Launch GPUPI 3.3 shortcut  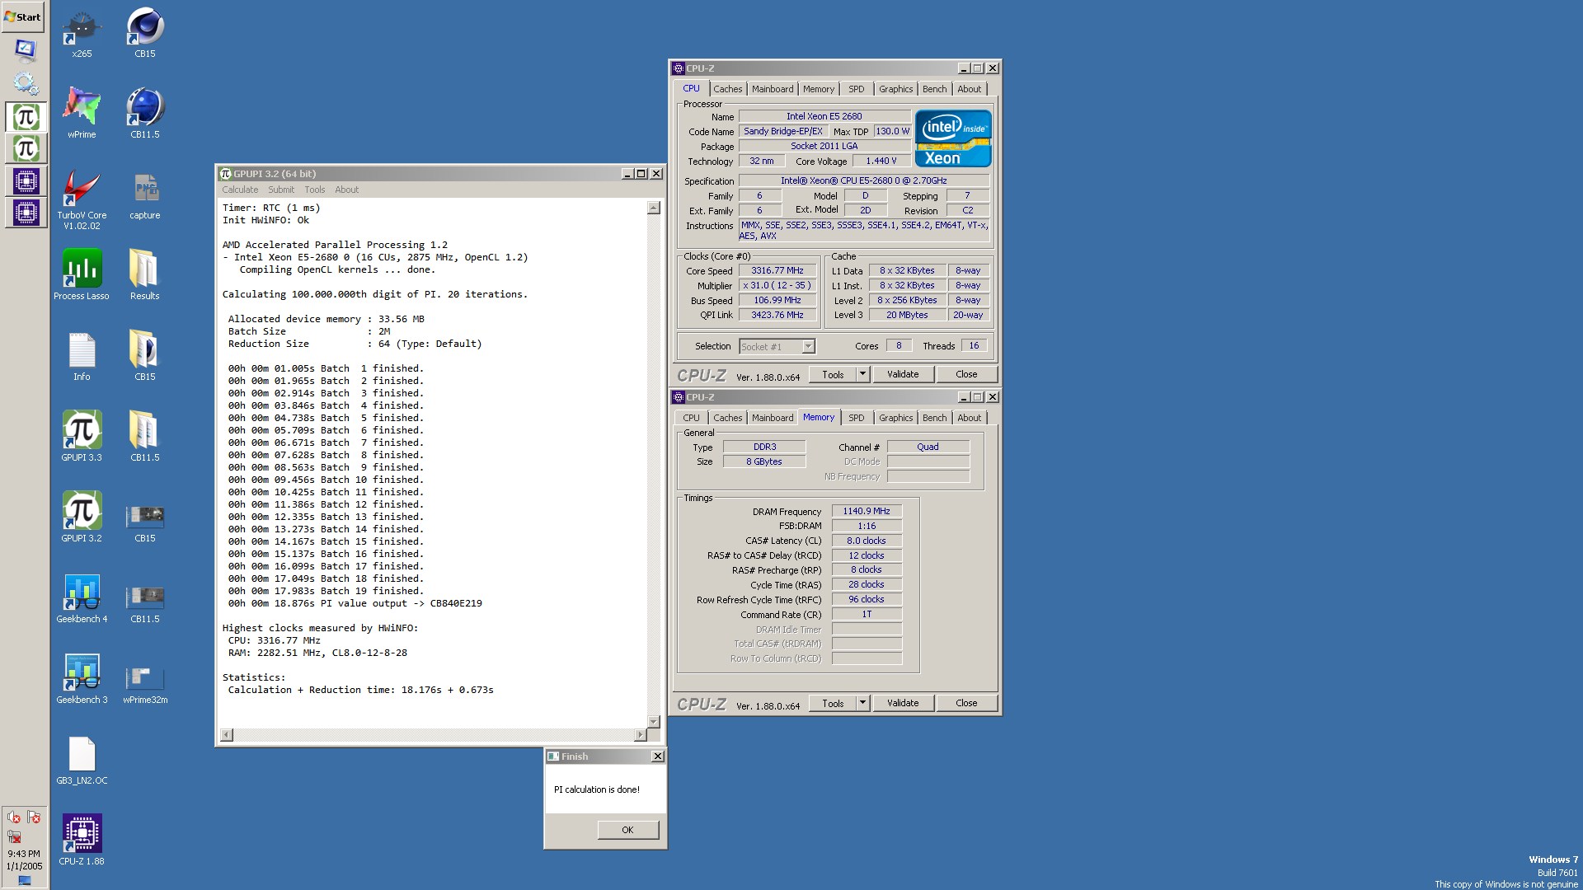pos(82,436)
